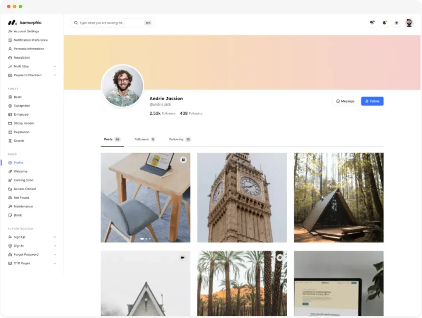Click the @andrie.jack username

click(160, 104)
